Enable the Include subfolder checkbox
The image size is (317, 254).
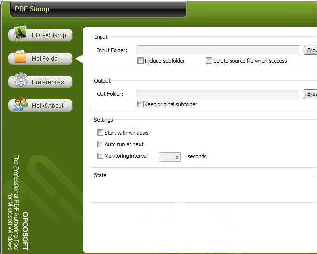coord(140,61)
